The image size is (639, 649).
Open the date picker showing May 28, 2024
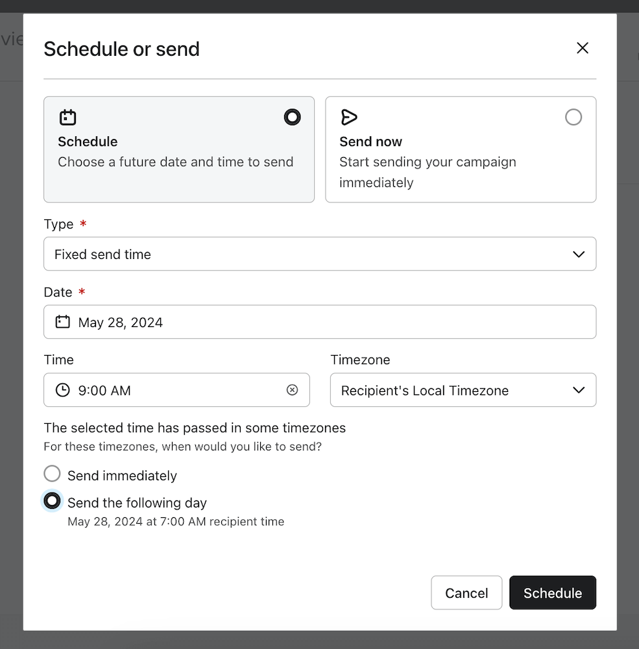pos(320,321)
